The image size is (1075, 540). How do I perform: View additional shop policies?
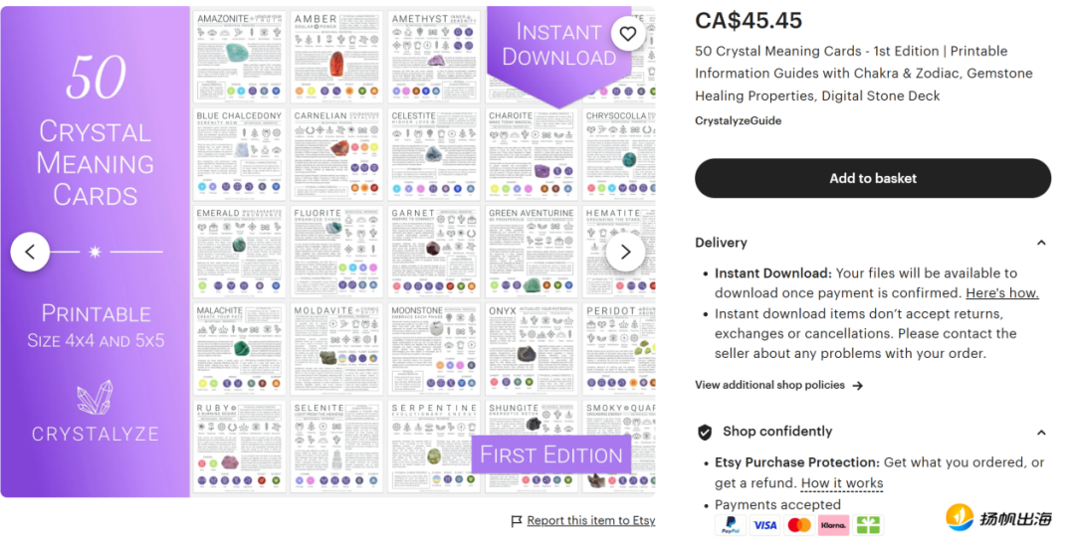coord(769,385)
